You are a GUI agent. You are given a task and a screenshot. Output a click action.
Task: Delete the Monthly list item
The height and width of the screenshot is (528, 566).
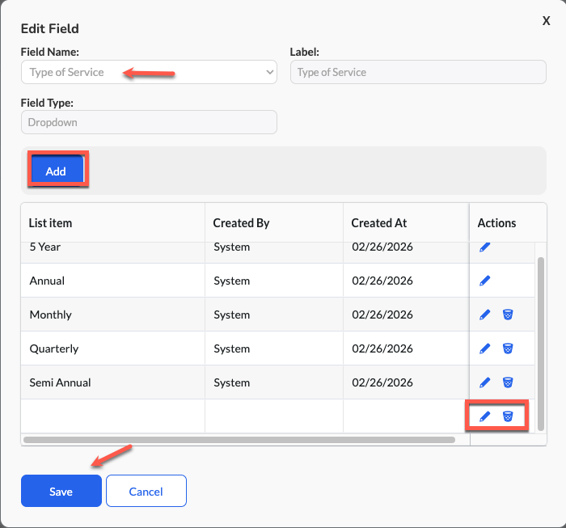pos(508,315)
